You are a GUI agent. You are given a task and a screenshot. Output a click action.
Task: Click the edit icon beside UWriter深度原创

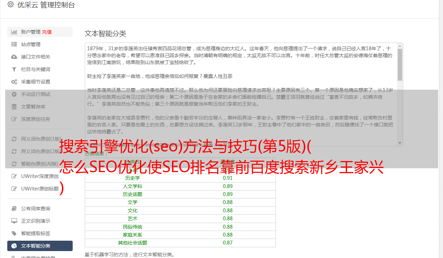(x=14, y=176)
